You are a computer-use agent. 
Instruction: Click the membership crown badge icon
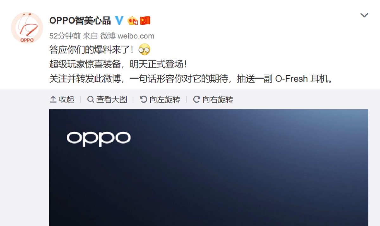(x=133, y=21)
